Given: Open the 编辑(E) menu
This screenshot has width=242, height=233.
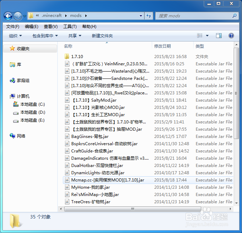Looking at the screenshot, I should click(x=31, y=27).
